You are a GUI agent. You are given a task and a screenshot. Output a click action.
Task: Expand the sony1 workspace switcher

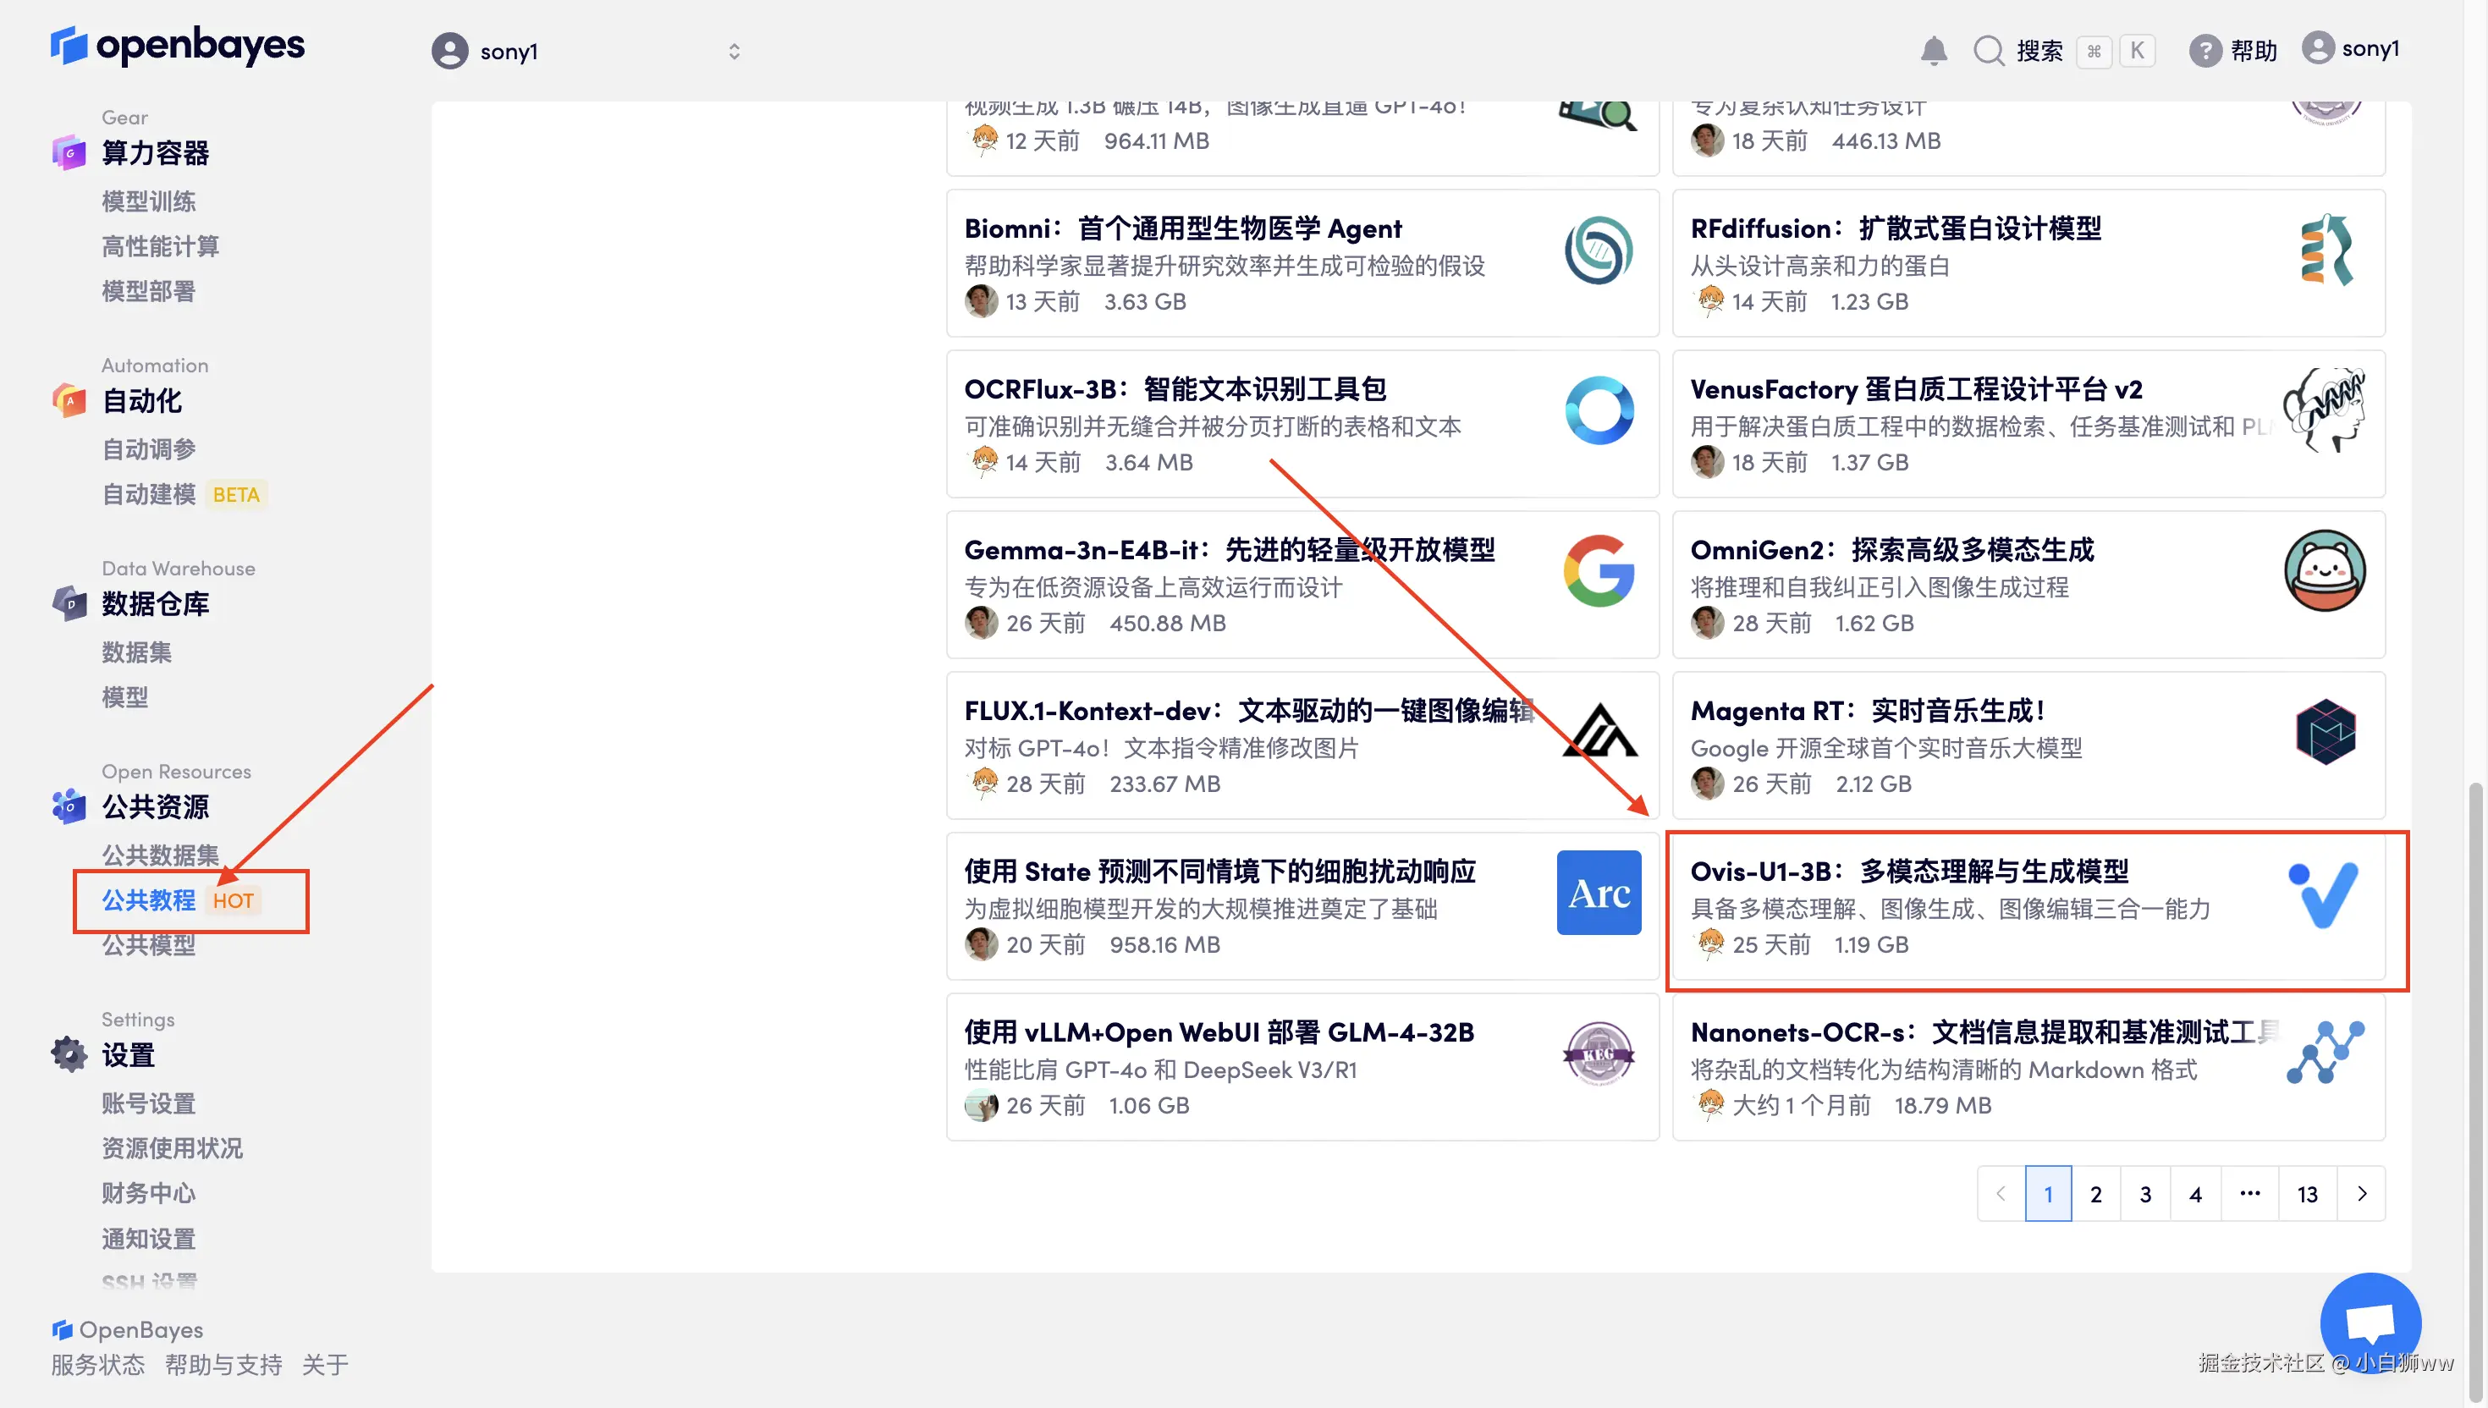click(x=734, y=52)
